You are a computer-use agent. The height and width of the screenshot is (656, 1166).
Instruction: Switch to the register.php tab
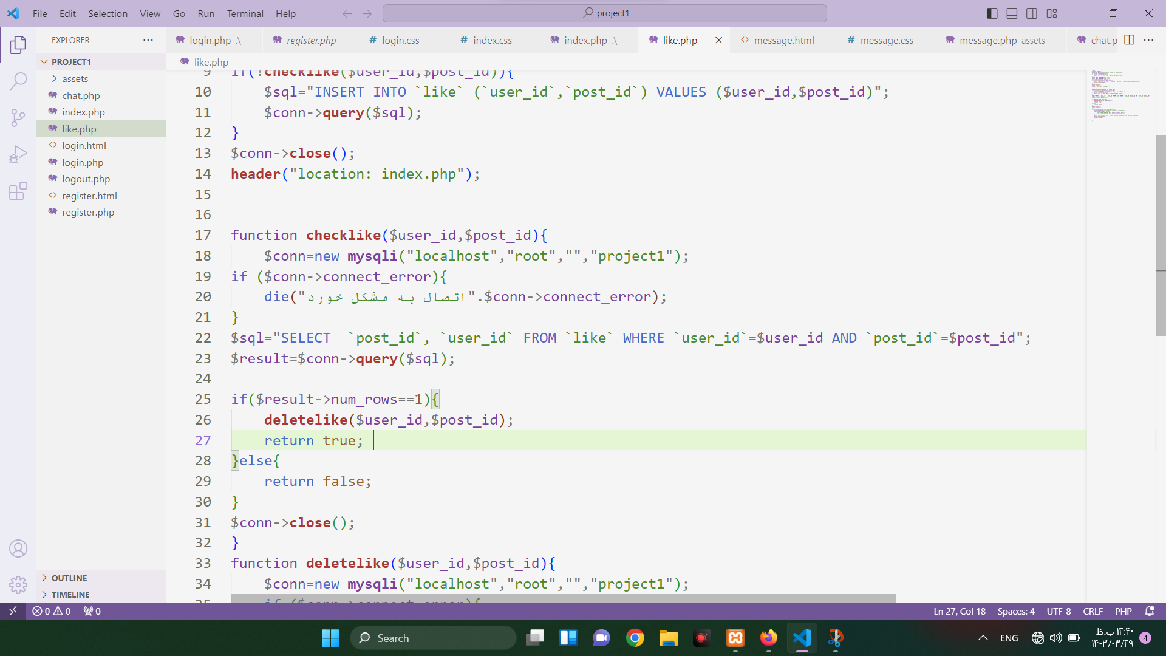[311, 40]
